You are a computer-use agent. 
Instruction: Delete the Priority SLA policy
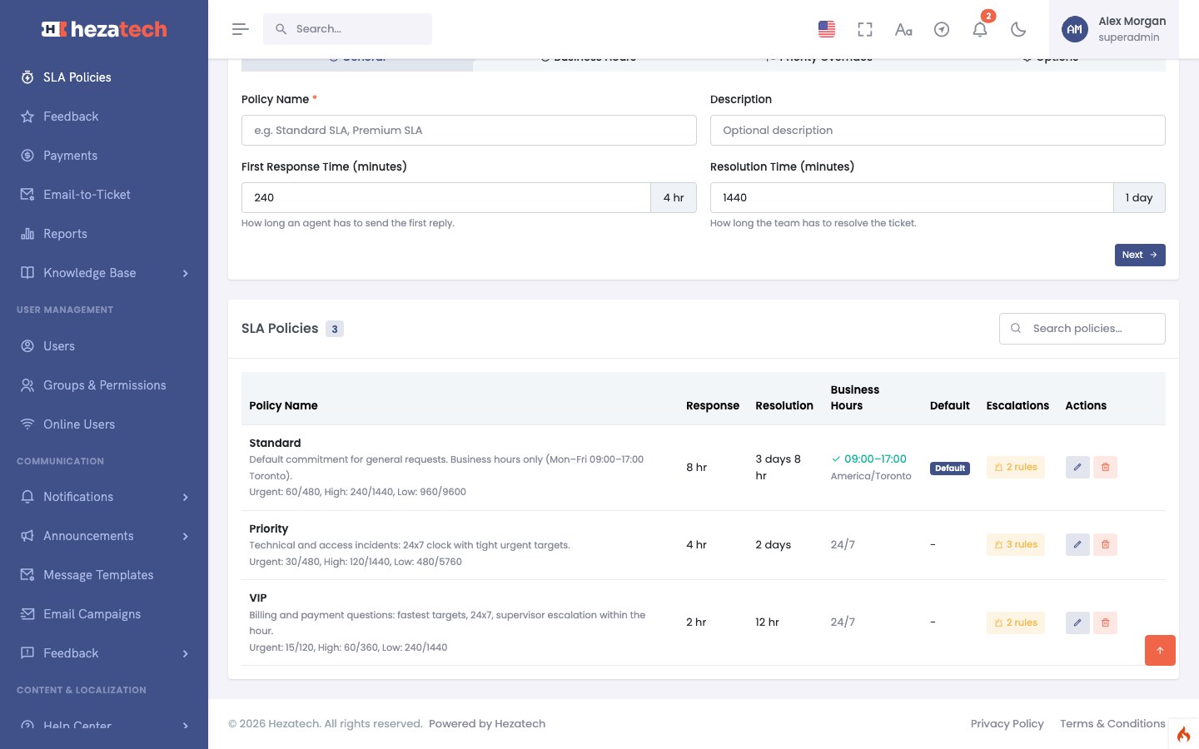pyautogui.click(x=1105, y=544)
